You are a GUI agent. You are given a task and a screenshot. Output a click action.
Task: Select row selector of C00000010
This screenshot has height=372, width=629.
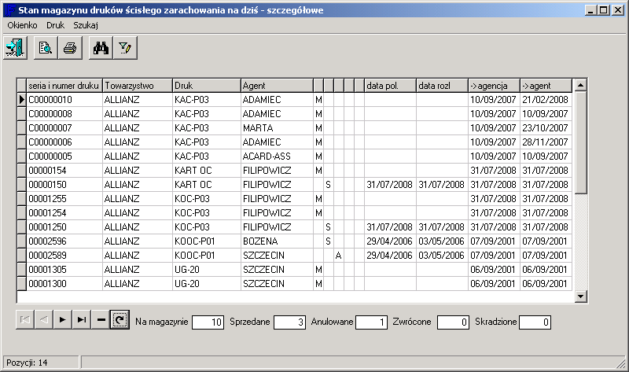coord(22,100)
